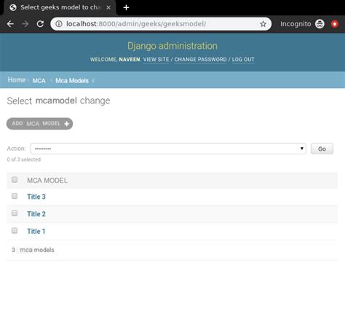Open the red extension icon in the toolbar
Screen dimensions: 345x316
[335, 24]
